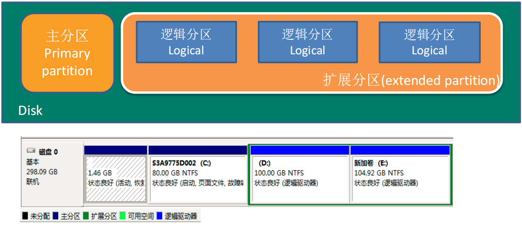Click the 基本 disk type text

[32, 162]
